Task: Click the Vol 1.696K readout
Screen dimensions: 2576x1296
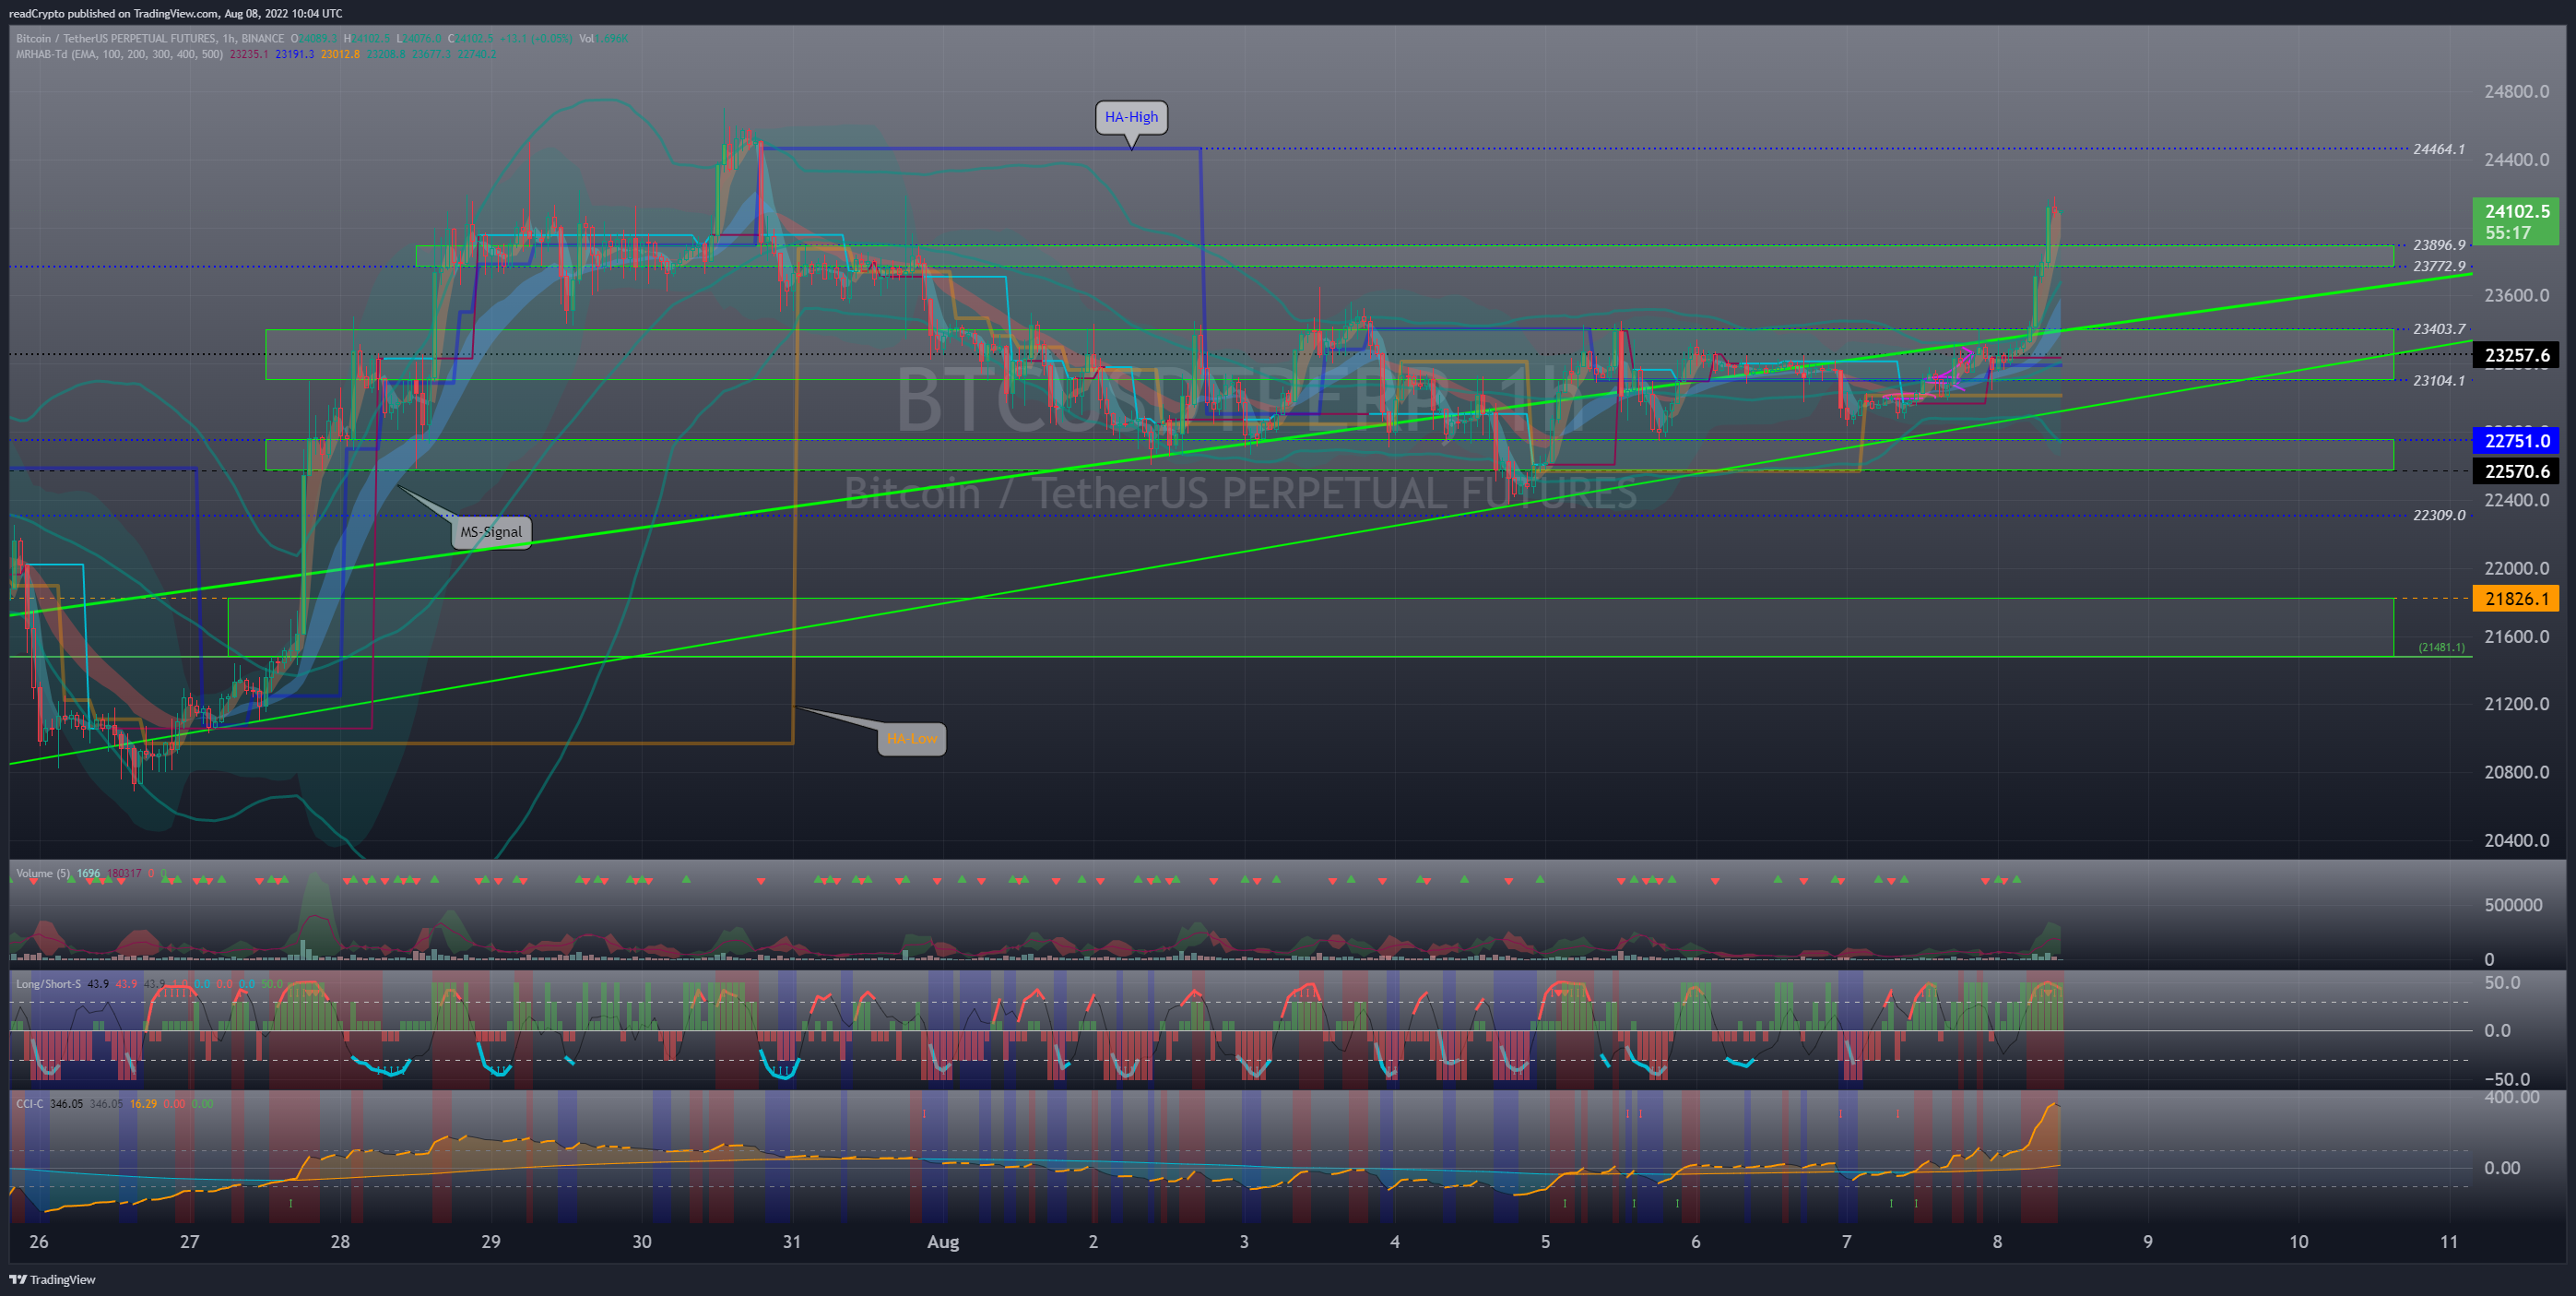Action: (x=604, y=39)
